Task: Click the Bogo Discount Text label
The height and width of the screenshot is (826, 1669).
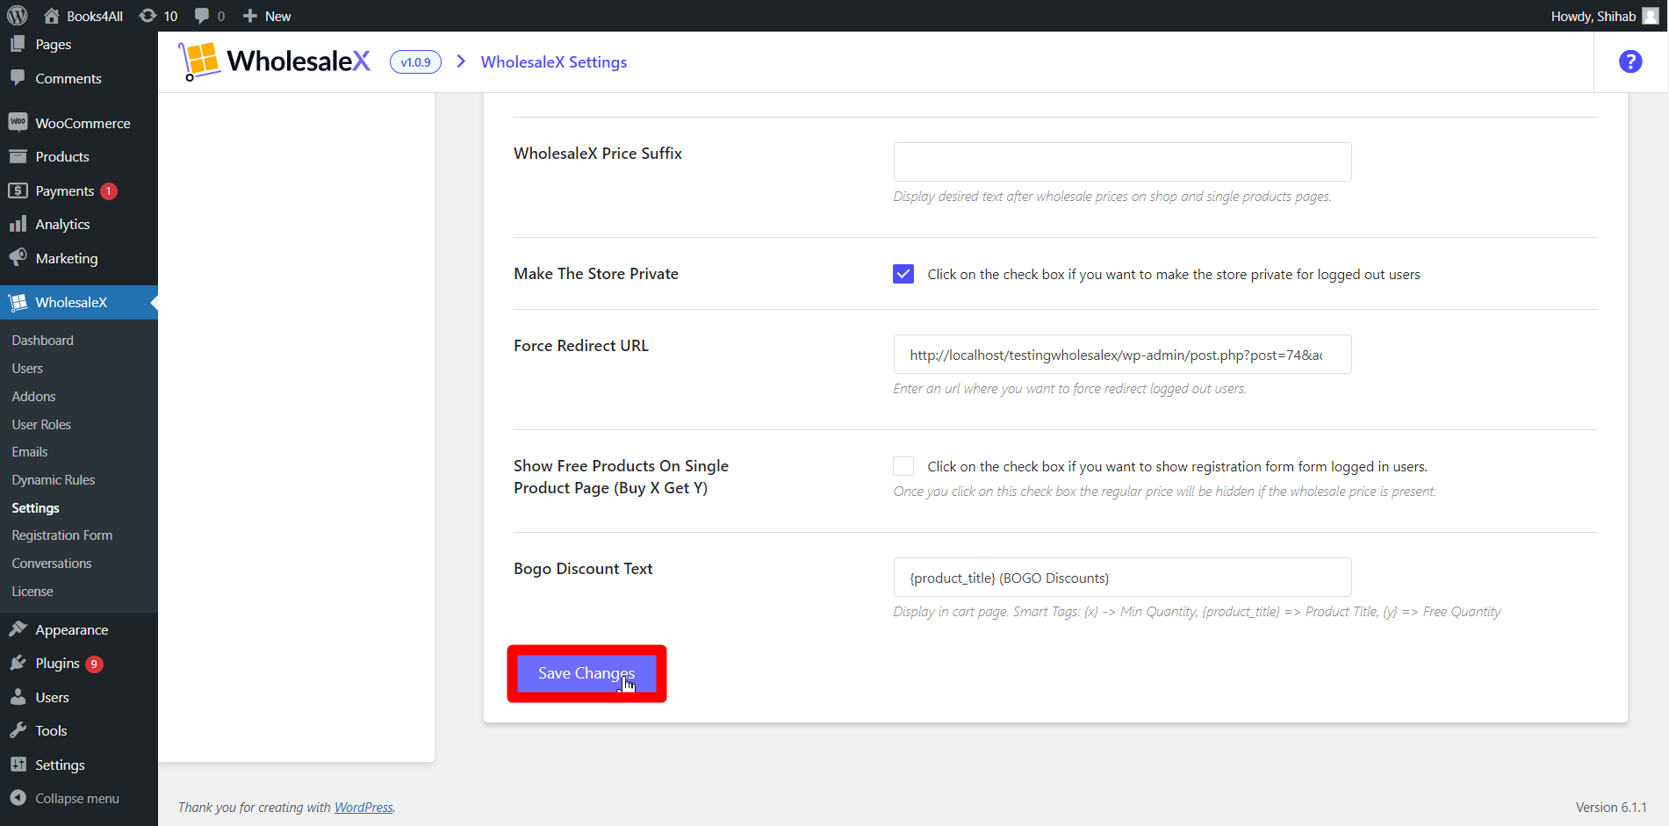Action: click(583, 569)
